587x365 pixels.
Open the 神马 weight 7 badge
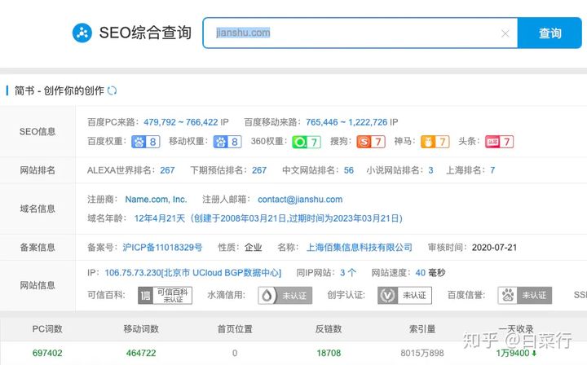click(435, 142)
